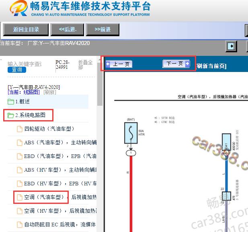248x232 pixels.
Task: Click document icon beside 四轮驱动
Action: coord(20,129)
